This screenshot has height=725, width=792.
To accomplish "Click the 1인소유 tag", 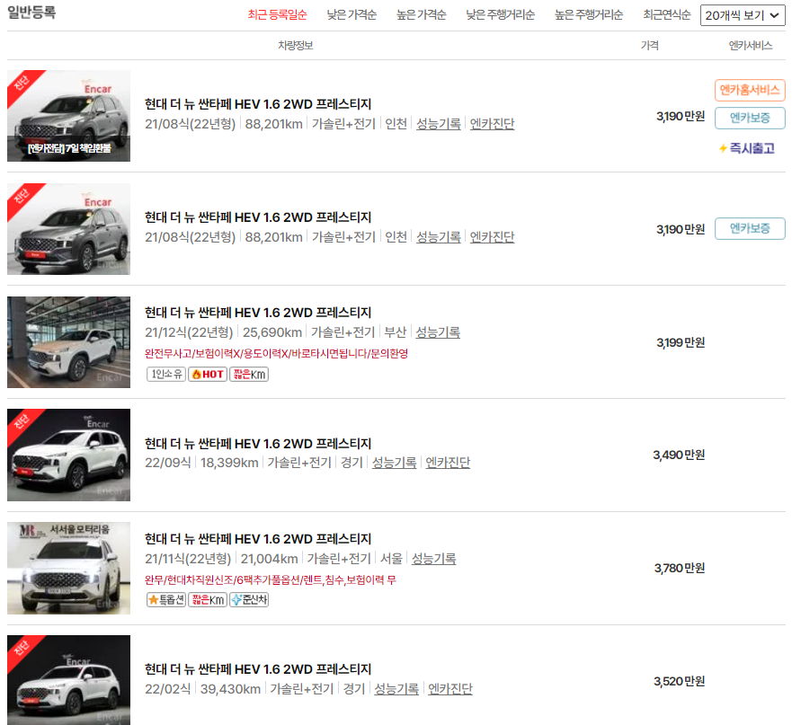I will pyautogui.click(x=166, y=374).
